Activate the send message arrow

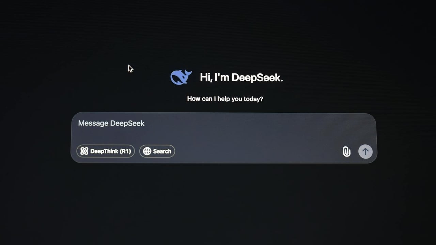tap(365, 151)
